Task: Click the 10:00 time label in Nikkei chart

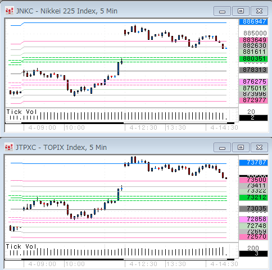Action: point(75,127)
